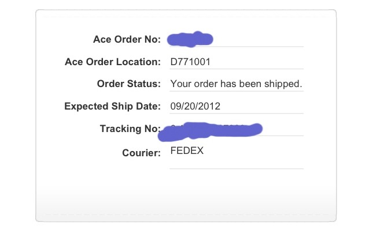Screen dimensions: 369x226
Task: Click the white margin outside the order panel
Action: [x=18, y=112]
